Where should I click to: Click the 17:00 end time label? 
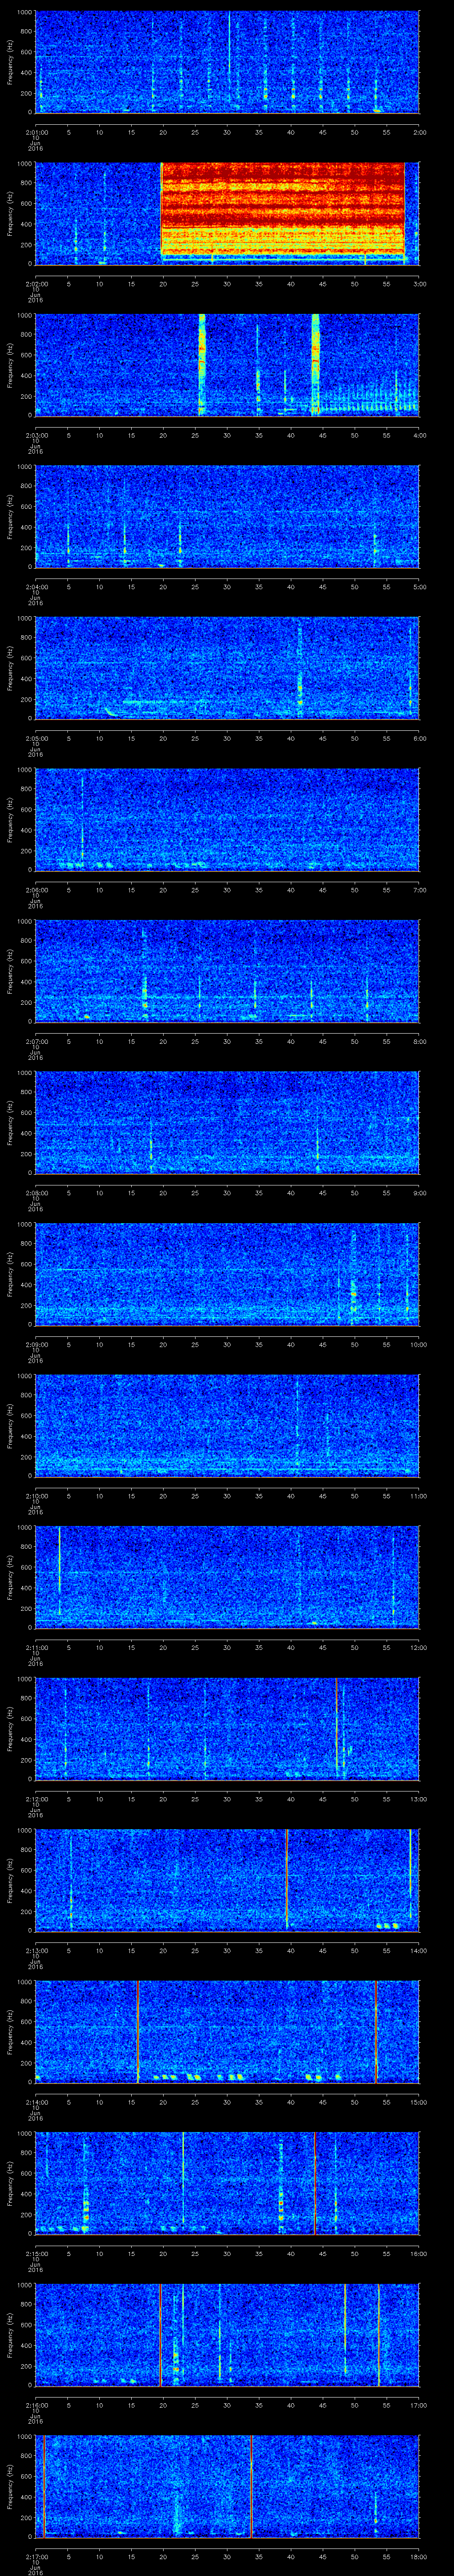418,2404
